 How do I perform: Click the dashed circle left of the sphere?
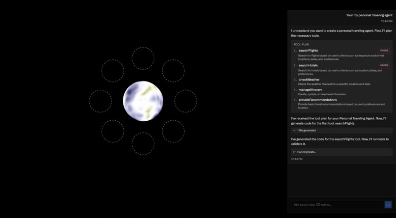(x=100, y=101)
